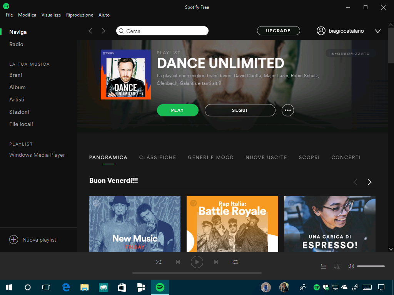
Task: Open Stazioni in the sidebar
Action: coord(19,112)
